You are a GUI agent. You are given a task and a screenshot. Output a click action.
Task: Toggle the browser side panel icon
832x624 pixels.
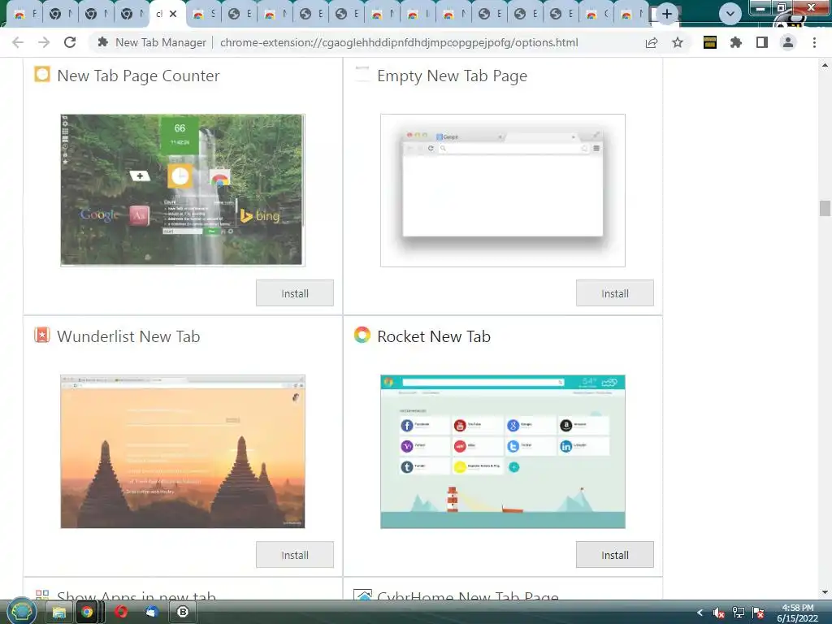coord(762,42)
